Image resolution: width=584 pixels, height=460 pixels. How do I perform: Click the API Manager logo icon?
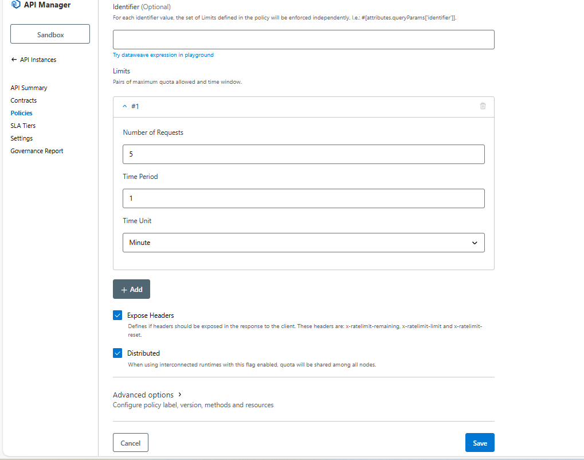click(15, 5)
